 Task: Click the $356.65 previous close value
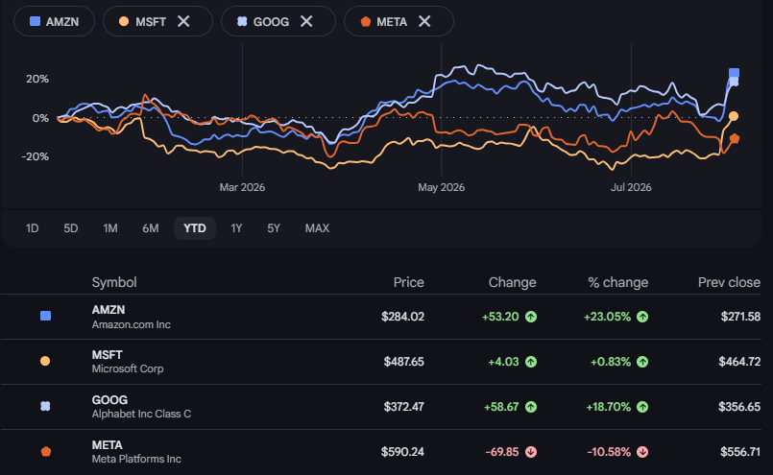[x=739, y=407]
